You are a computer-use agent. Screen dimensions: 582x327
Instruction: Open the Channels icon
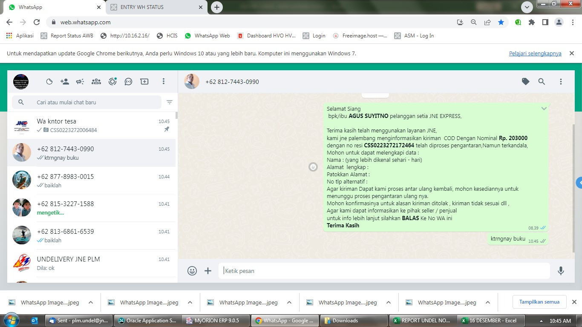128,81
